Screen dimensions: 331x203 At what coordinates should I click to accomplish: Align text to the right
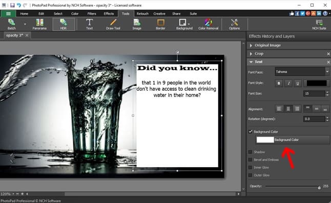(297, 109)
